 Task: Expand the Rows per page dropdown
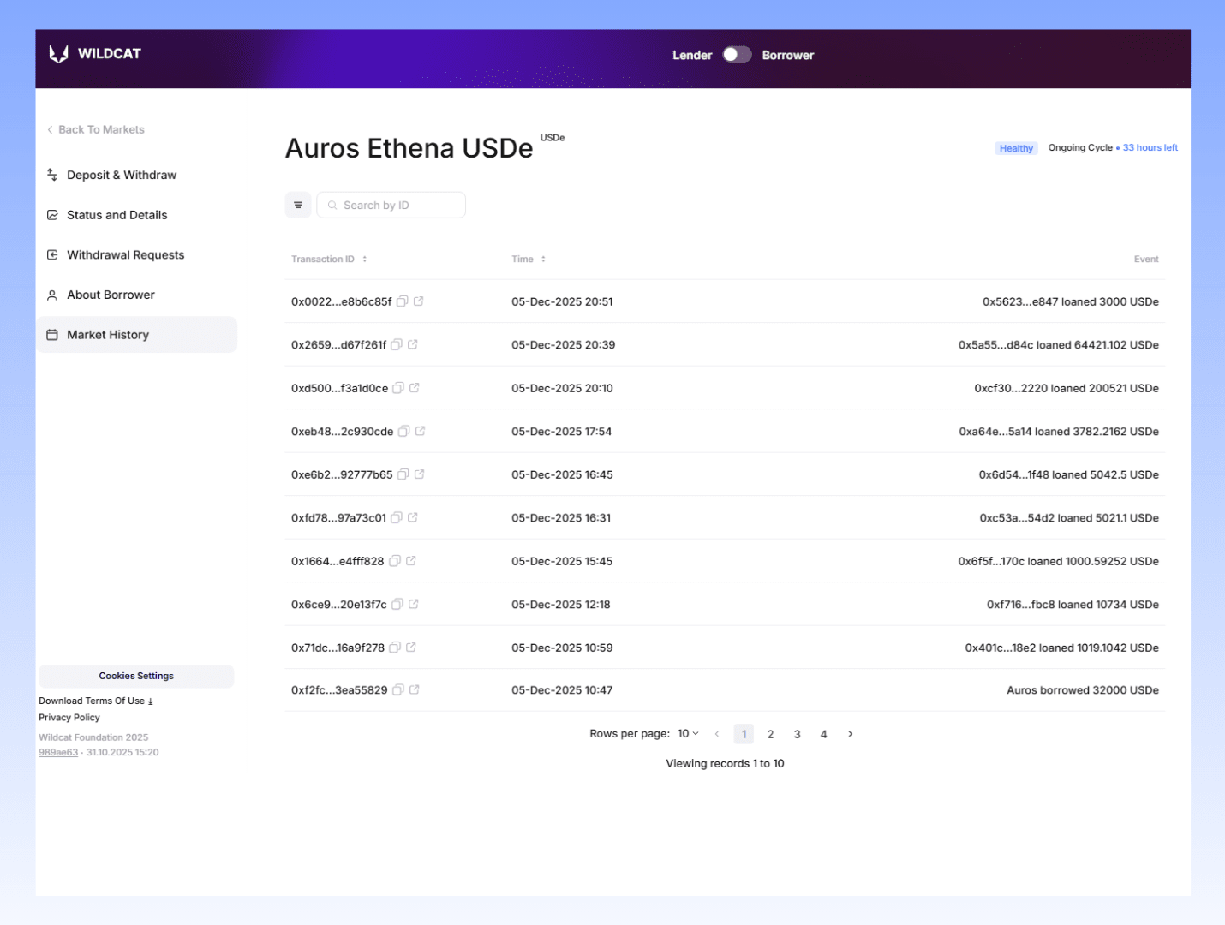point(688,734)
